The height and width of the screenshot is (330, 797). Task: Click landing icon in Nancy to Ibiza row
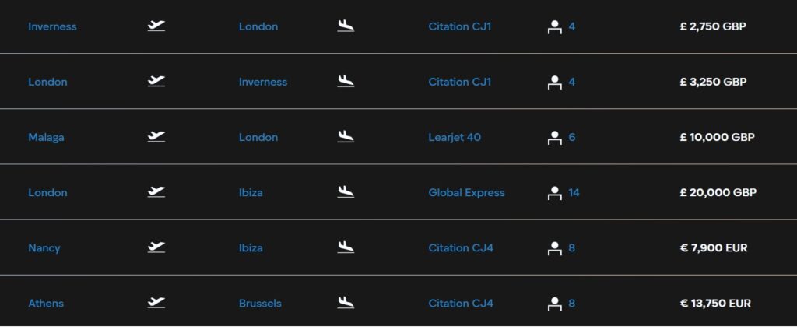coord(346,247)
